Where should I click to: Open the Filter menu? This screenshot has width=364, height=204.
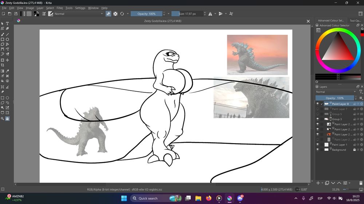click(60, 8)
